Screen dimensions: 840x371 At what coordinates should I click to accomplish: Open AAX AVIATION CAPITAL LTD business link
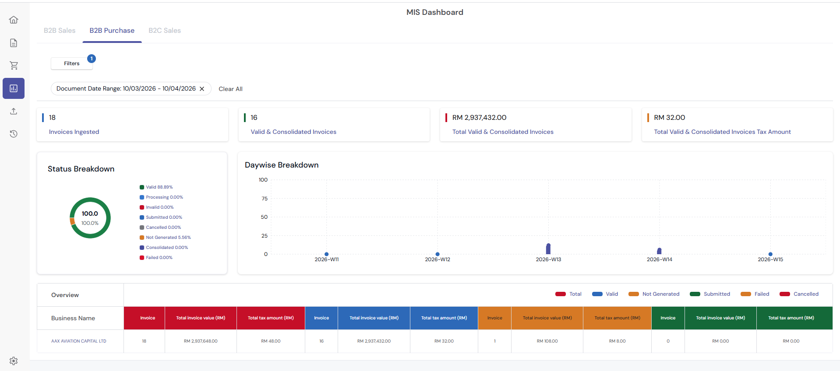pyautogui.click(x=79, y=341)
